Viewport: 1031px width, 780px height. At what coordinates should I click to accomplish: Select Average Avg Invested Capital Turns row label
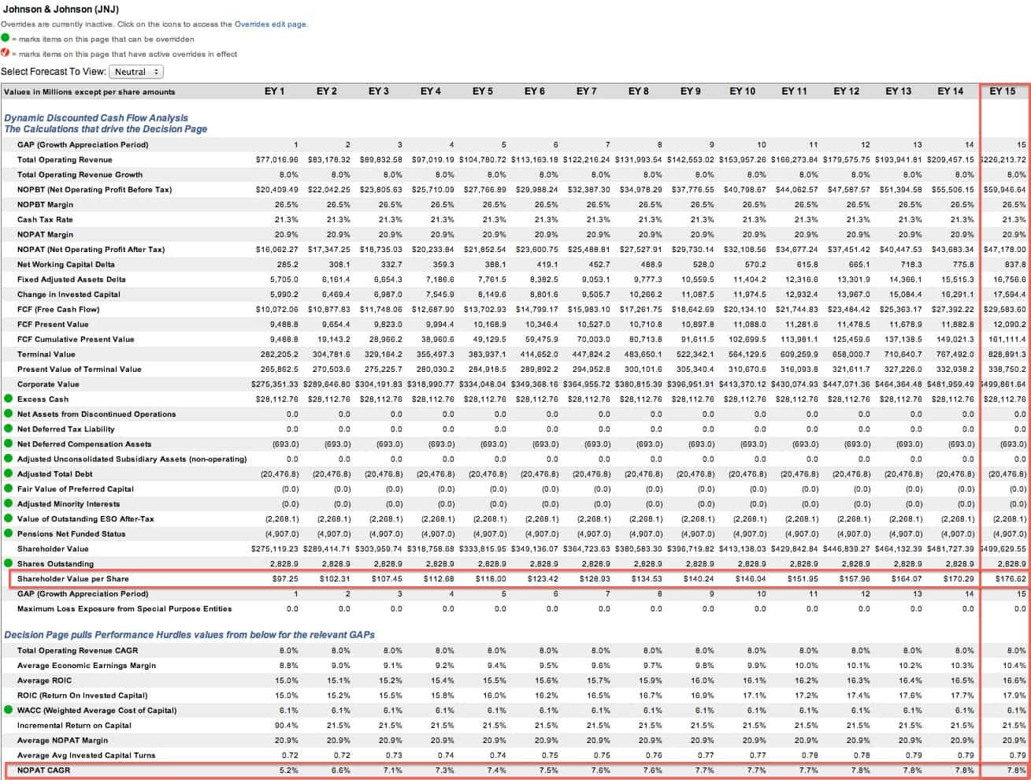coord(87,756)
